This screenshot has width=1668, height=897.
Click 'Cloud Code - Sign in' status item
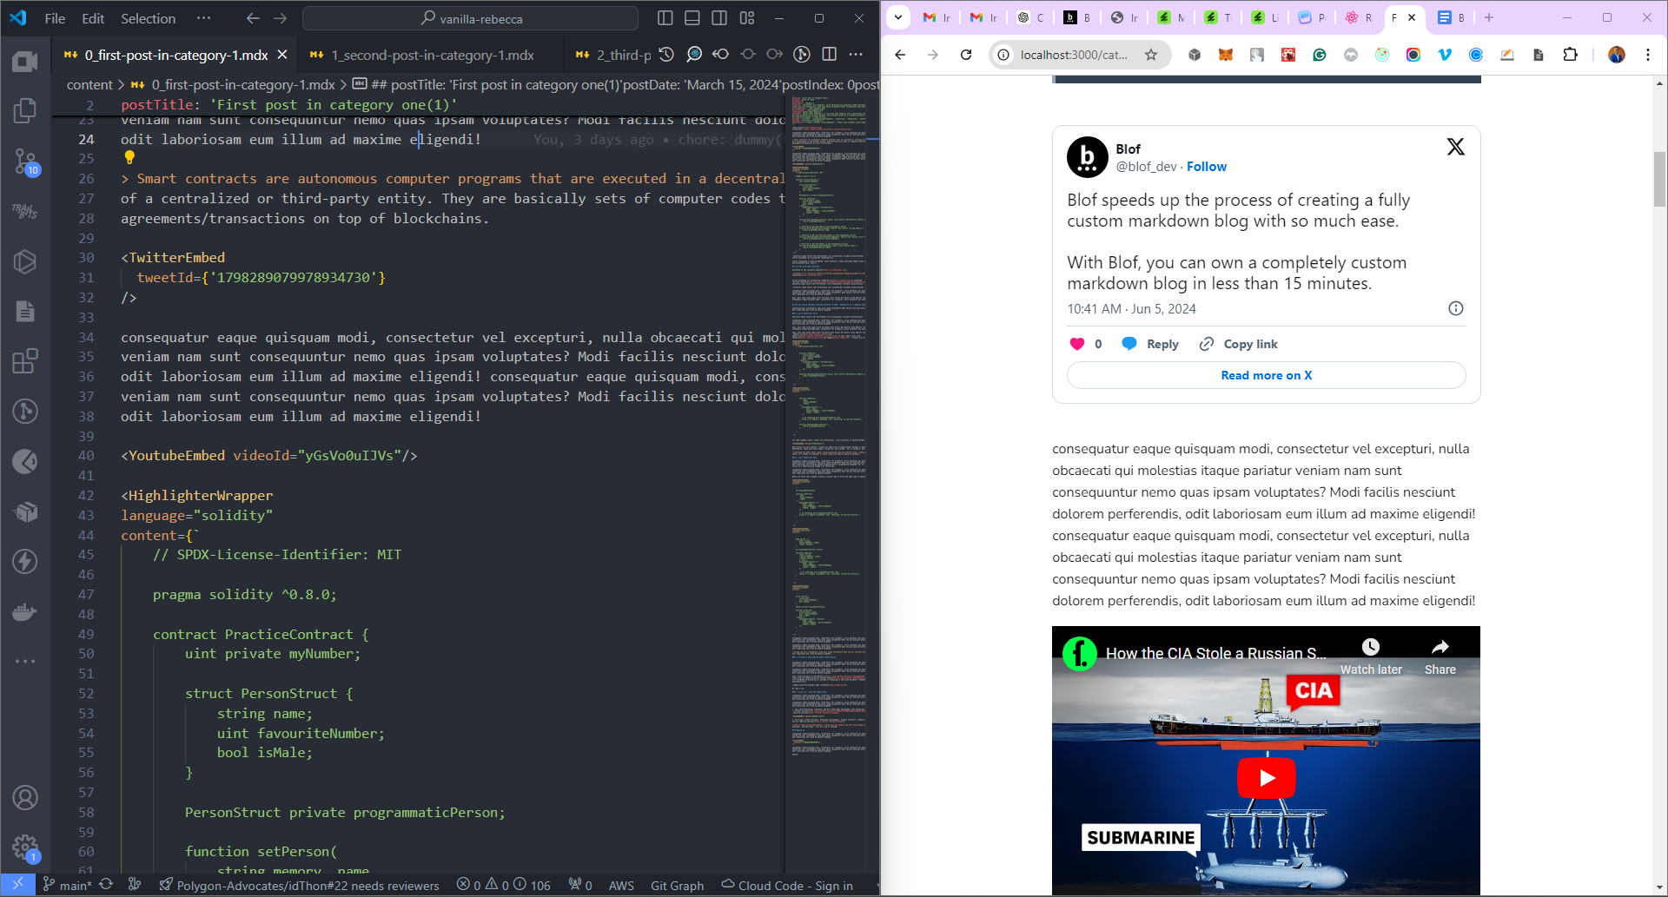tap(787, 885)
